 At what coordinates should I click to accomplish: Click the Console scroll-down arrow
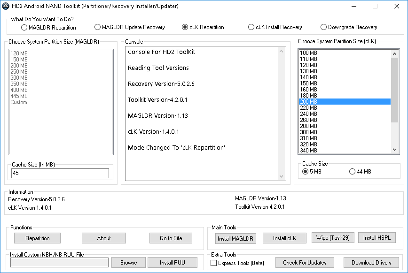point(281,176)
